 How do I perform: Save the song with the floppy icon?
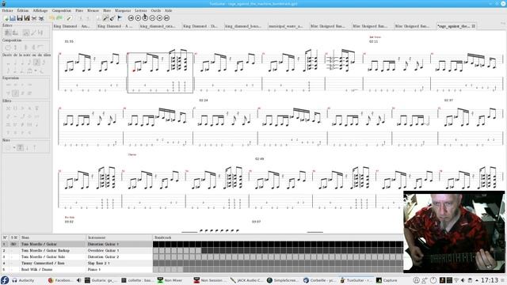click(20, 18)
